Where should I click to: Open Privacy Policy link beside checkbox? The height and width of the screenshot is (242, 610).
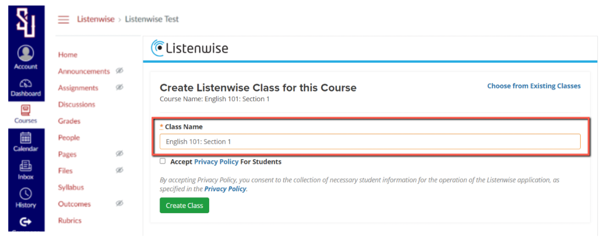[216, 162]
